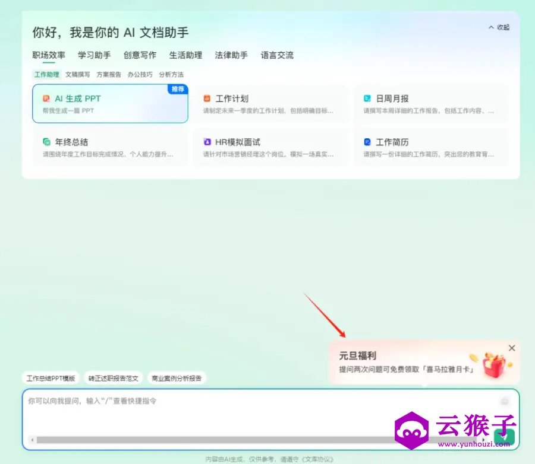Click the 工作总结PPT模版 suggestion chip

51,378
